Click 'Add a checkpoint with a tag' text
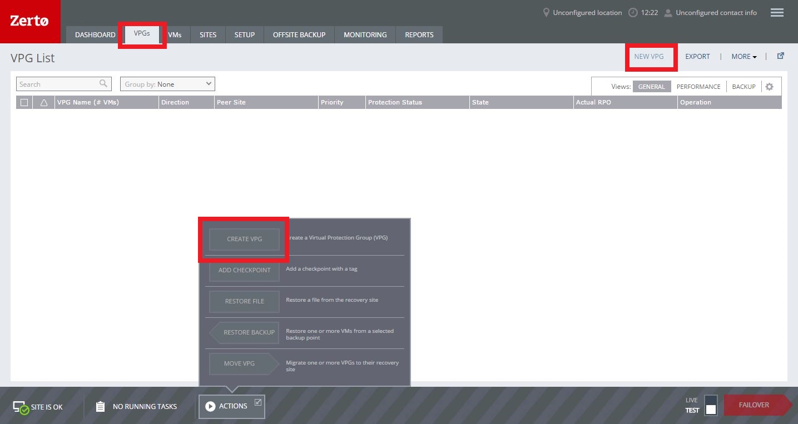The width and height of the screenshot is (798, 424). 321,269
